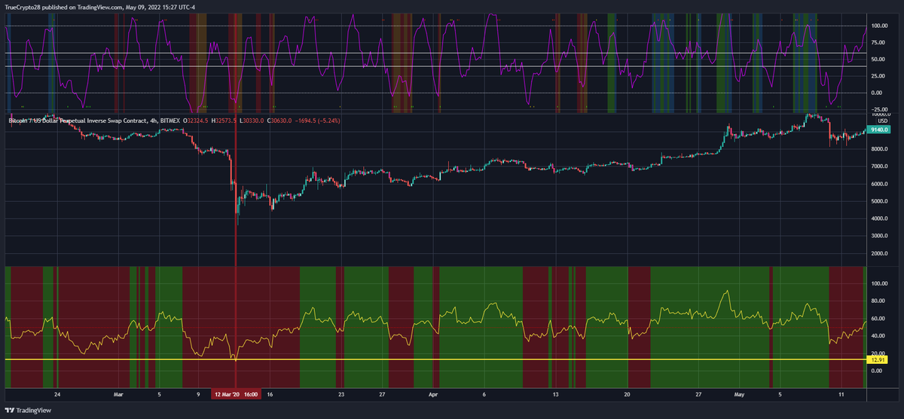Click the '23' date label on time axis
The image size is (904, 419).
(341, 394)
